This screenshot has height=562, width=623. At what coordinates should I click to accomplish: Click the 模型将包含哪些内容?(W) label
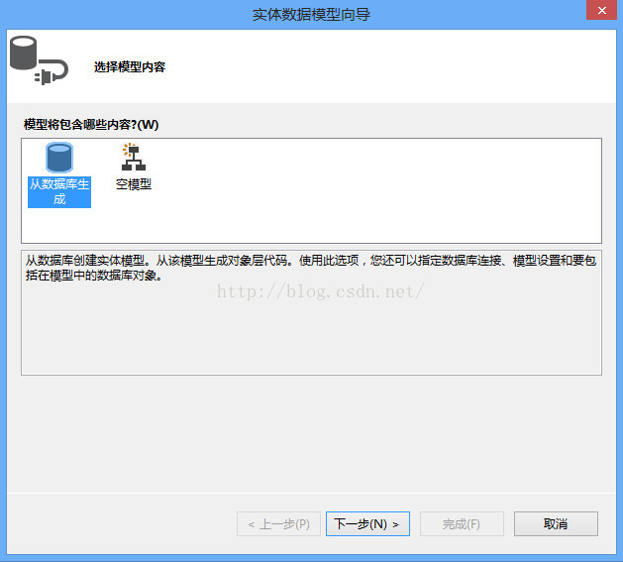91,125
